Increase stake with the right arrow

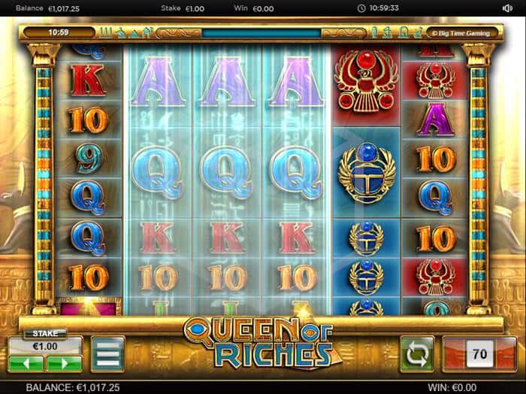click(65, 364)
